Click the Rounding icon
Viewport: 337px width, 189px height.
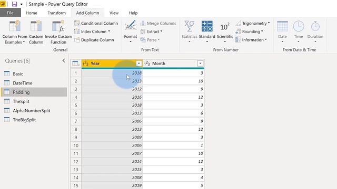click(238, 31)
